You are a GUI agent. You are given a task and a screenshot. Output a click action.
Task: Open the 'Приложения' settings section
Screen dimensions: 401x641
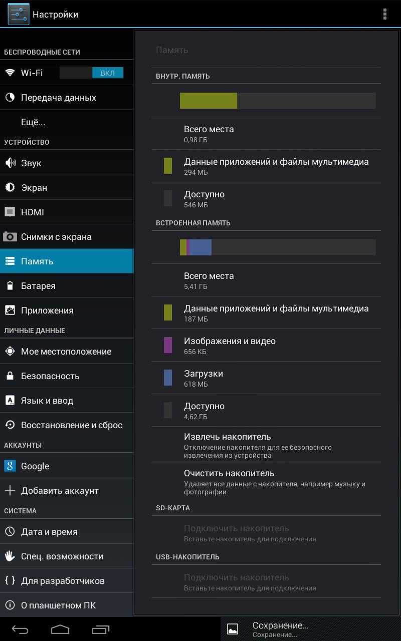(x=47, y=310)
